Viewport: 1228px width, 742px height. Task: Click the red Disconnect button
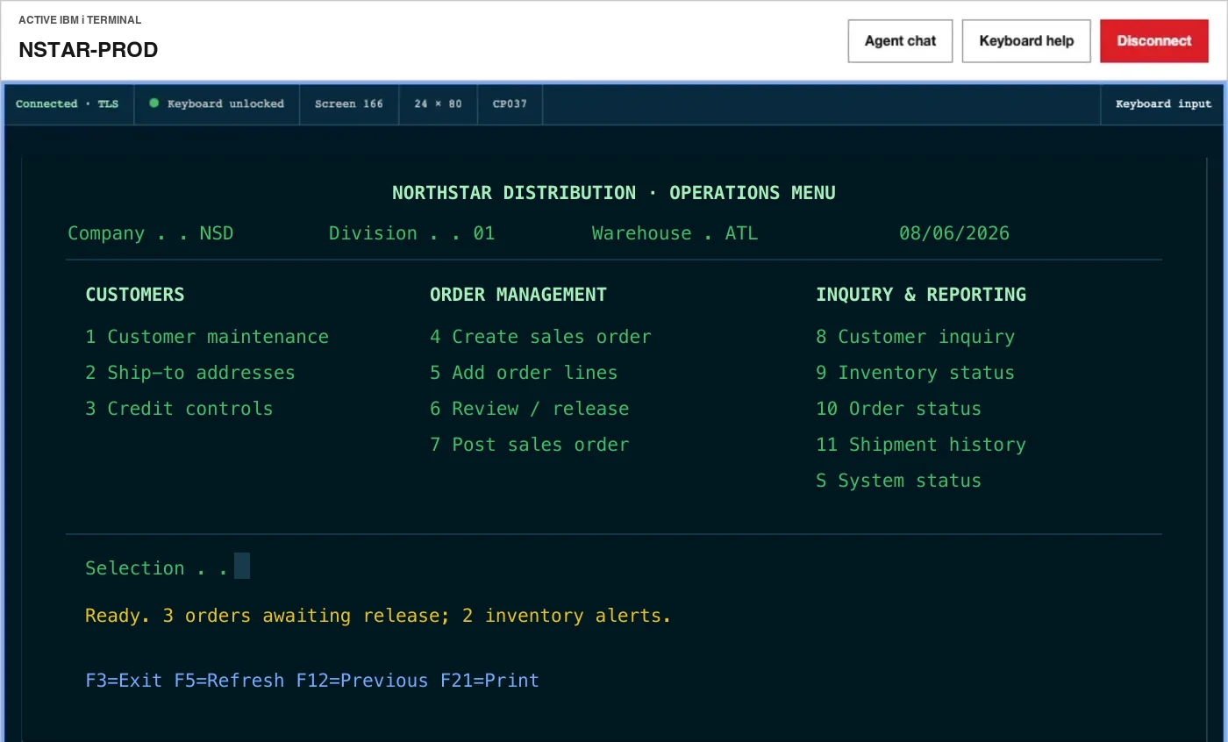click(1154, 41)
